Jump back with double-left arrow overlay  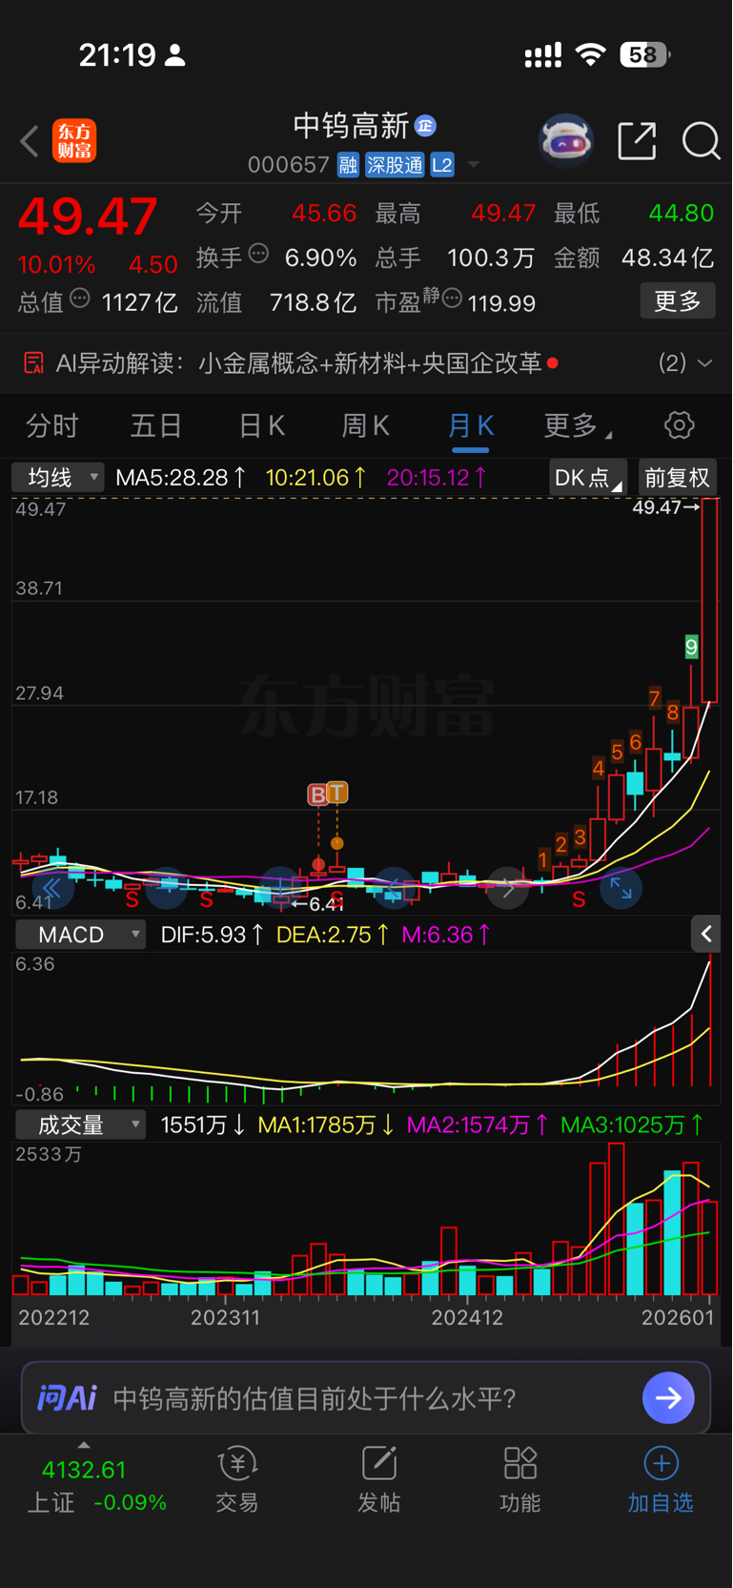(x=51, y=890)
